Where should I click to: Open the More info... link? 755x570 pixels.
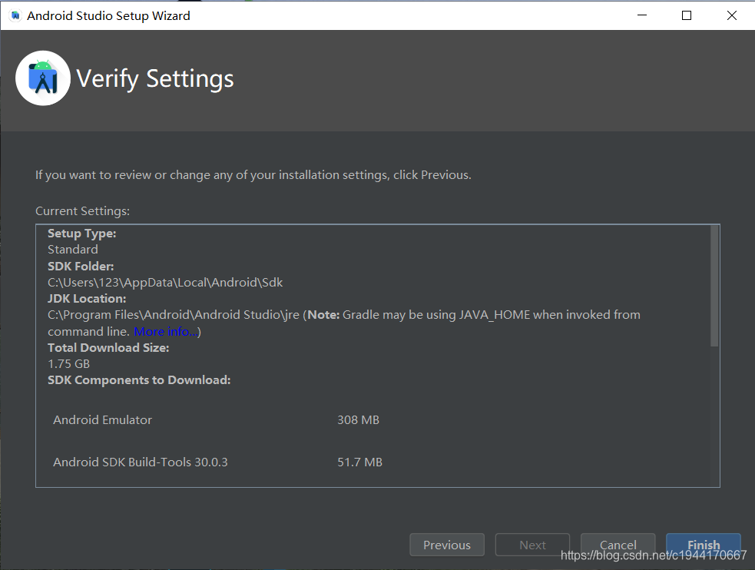[166, 331]
